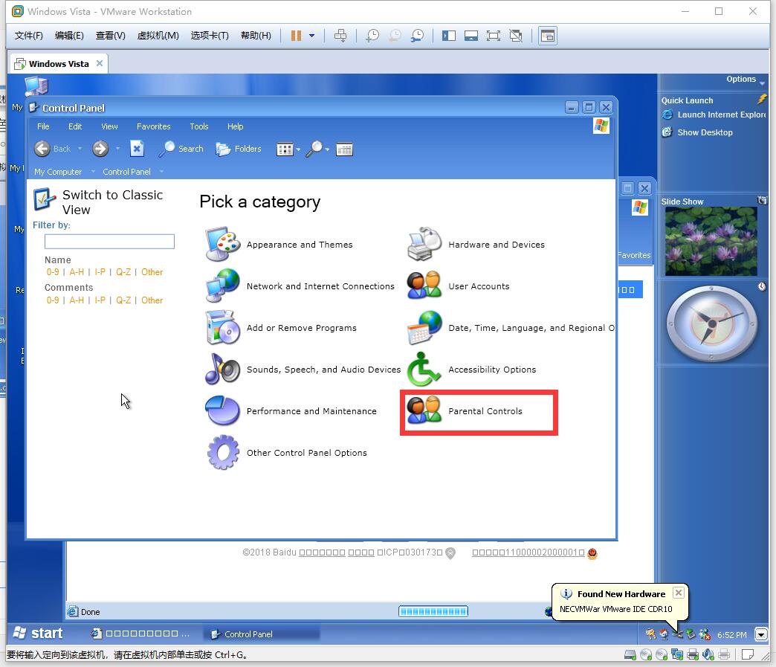Click the network adapter icon in VMware status bar

click(676, 654)
